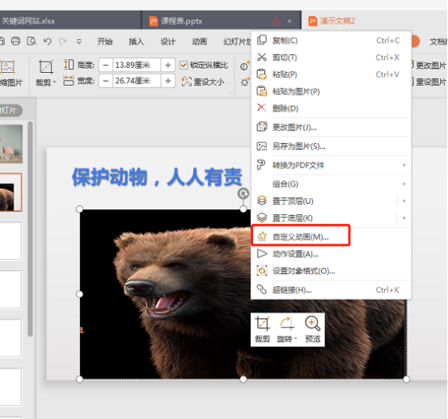This screenshot has height=419, width=448.
Task: Click the Redo arrow icon
Action: click(x=63, y=41)
